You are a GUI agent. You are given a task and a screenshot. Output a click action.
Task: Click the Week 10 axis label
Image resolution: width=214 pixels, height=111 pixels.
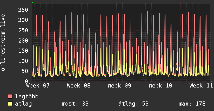pyautogui.click(x=160, y=86)
